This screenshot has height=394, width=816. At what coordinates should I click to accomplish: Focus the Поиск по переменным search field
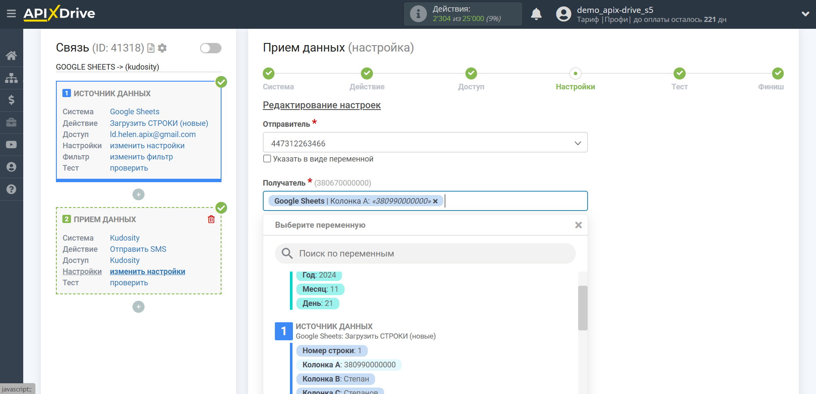click(425, 254)
